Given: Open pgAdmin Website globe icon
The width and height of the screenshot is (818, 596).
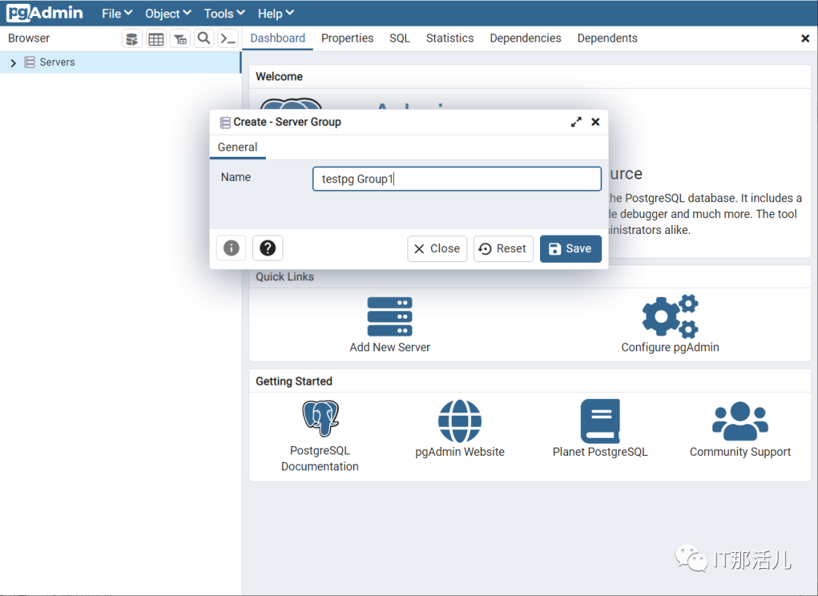Looking at the screenshot, I should point(460,421).
